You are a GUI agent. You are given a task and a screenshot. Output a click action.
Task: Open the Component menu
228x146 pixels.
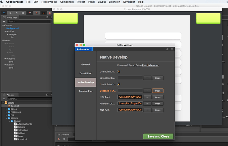[x=67, y=2]
